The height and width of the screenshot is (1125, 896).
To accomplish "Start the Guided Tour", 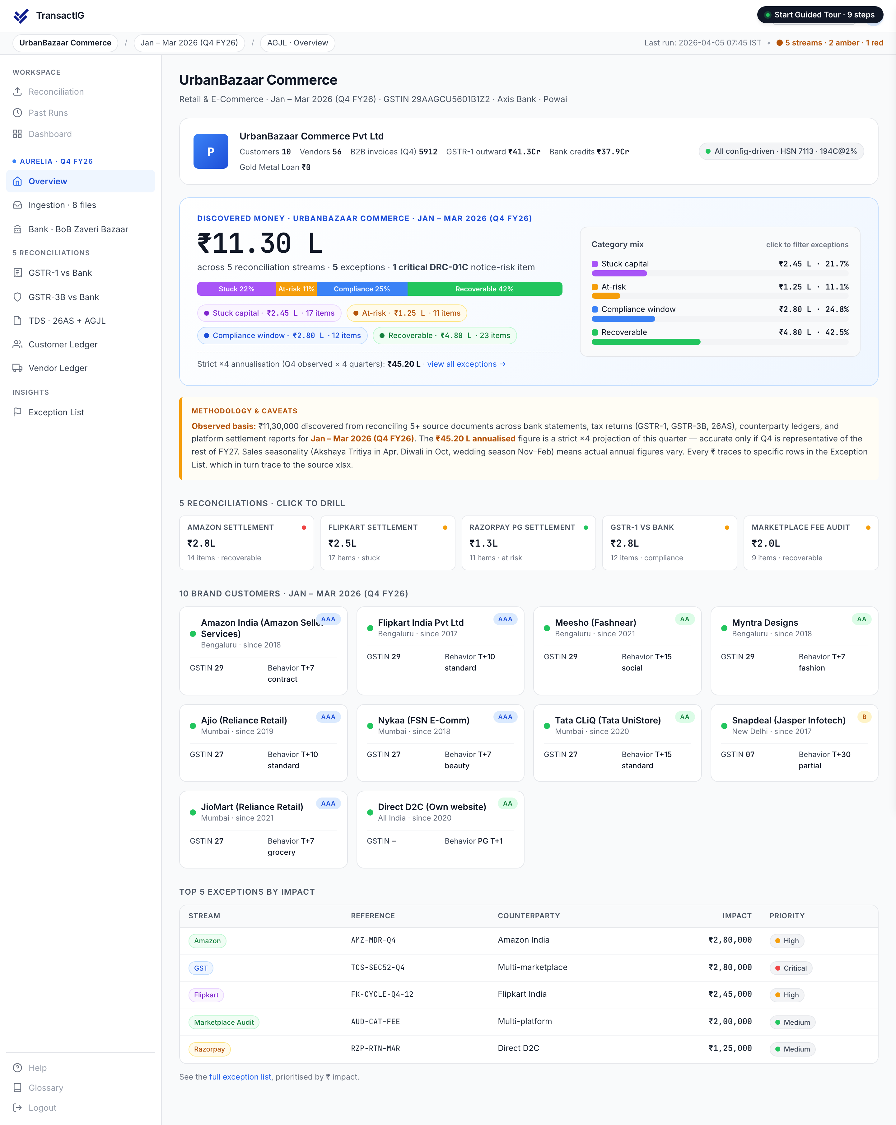I will click(x=820, y=15).
